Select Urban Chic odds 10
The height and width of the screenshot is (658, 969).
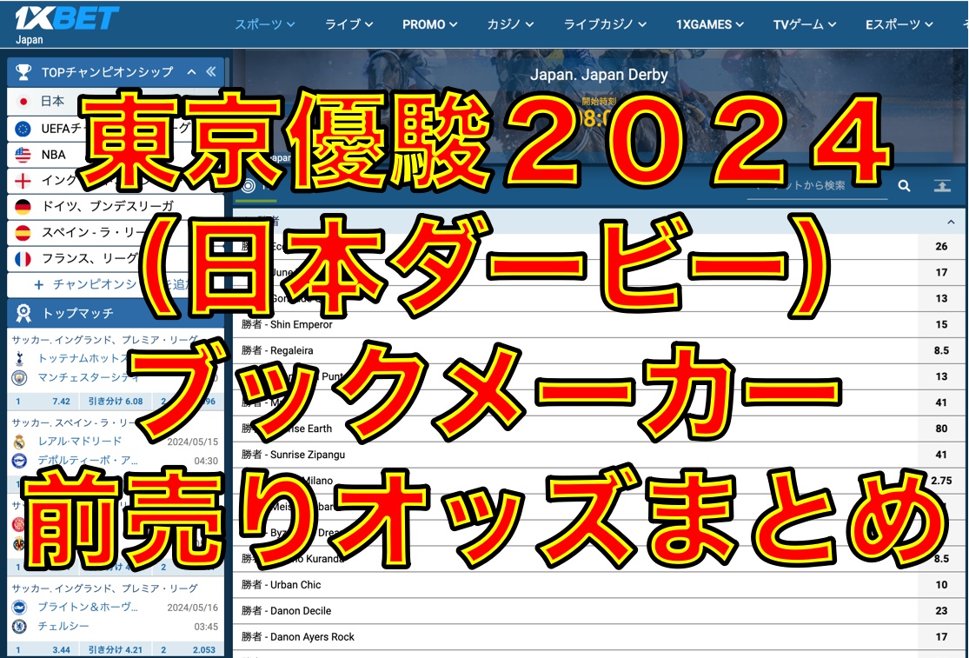(941, 584)
